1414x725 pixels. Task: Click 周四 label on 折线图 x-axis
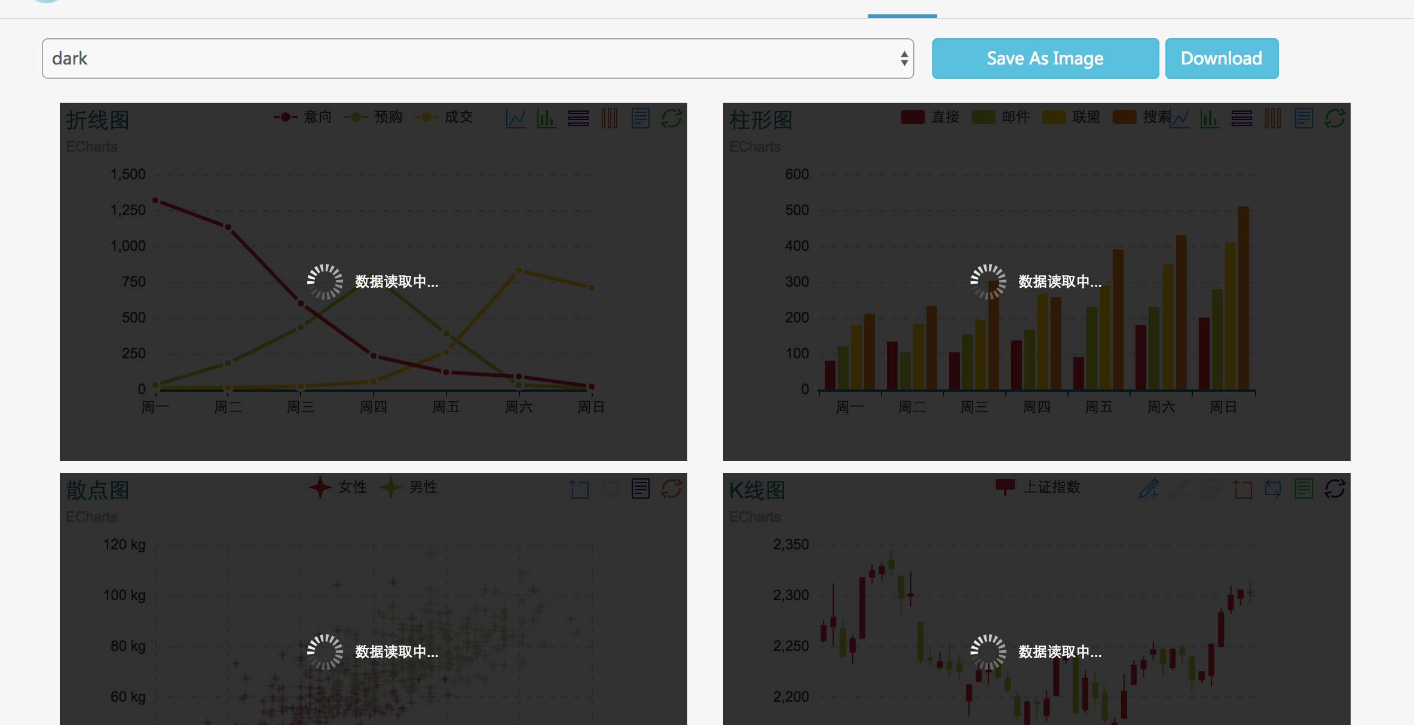click(374, 407)
